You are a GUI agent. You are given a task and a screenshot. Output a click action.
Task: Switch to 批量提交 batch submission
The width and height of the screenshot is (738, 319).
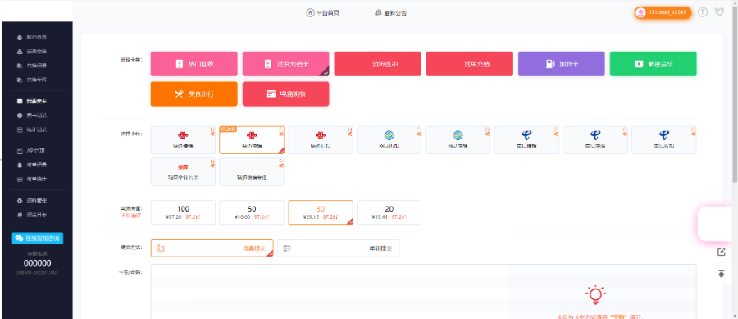point(212,248)
